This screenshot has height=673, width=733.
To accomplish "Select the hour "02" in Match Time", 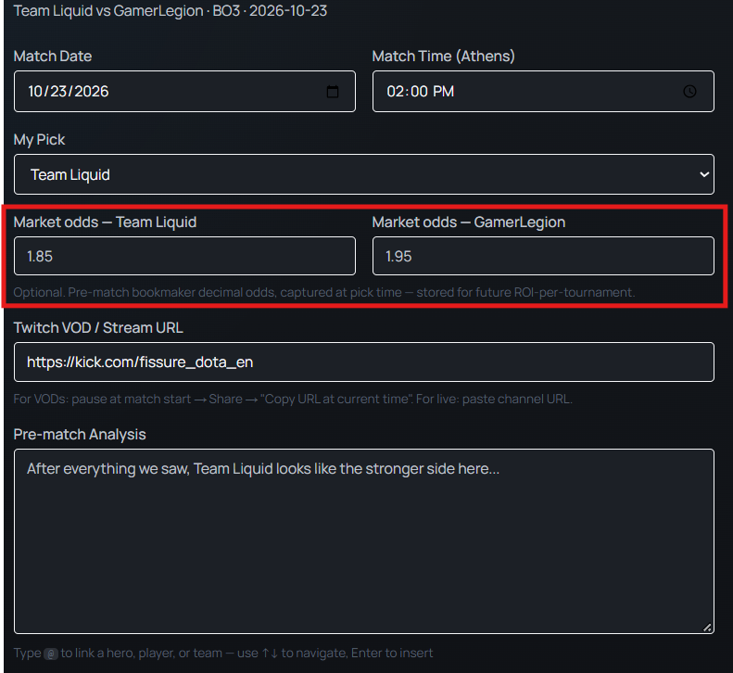I will [x=395, y=91].
